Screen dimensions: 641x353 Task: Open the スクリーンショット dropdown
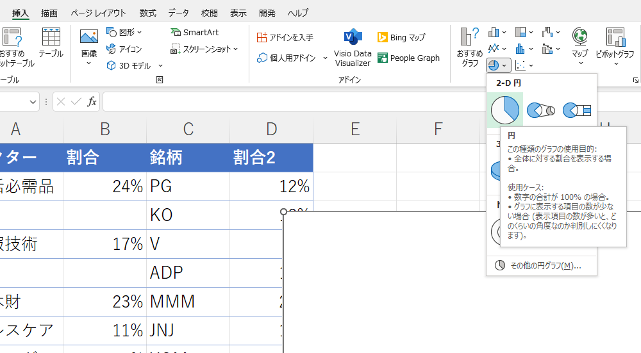204,49
